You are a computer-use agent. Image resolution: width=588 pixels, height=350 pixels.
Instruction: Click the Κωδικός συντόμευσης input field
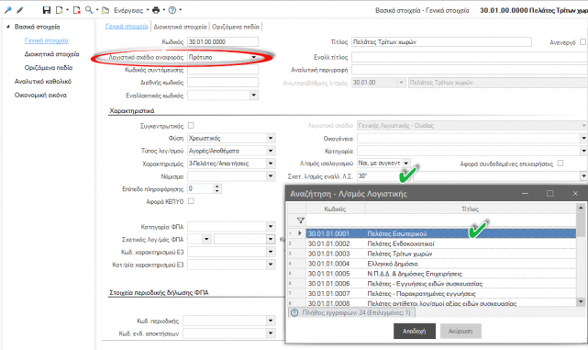pos(223,70)
